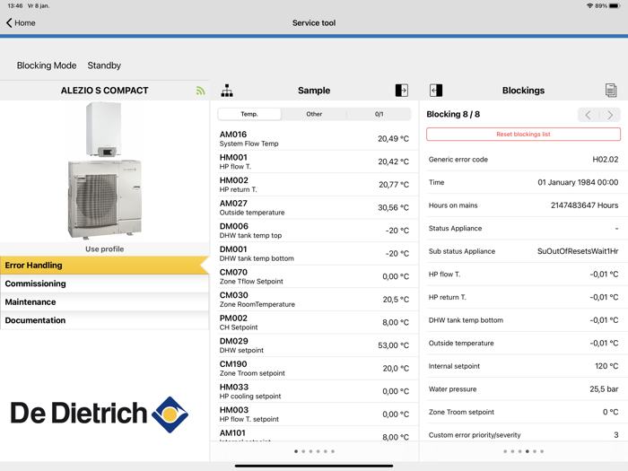The width and height of the screenshot is (628, 471).
Task: Select CM030 Zone RoomTemperature row
Action: 314,300
